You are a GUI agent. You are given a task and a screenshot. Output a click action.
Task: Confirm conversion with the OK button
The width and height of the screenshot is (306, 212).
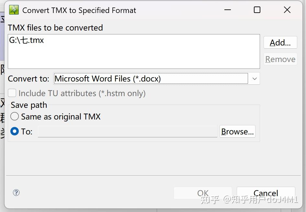[x=202, y=193]
